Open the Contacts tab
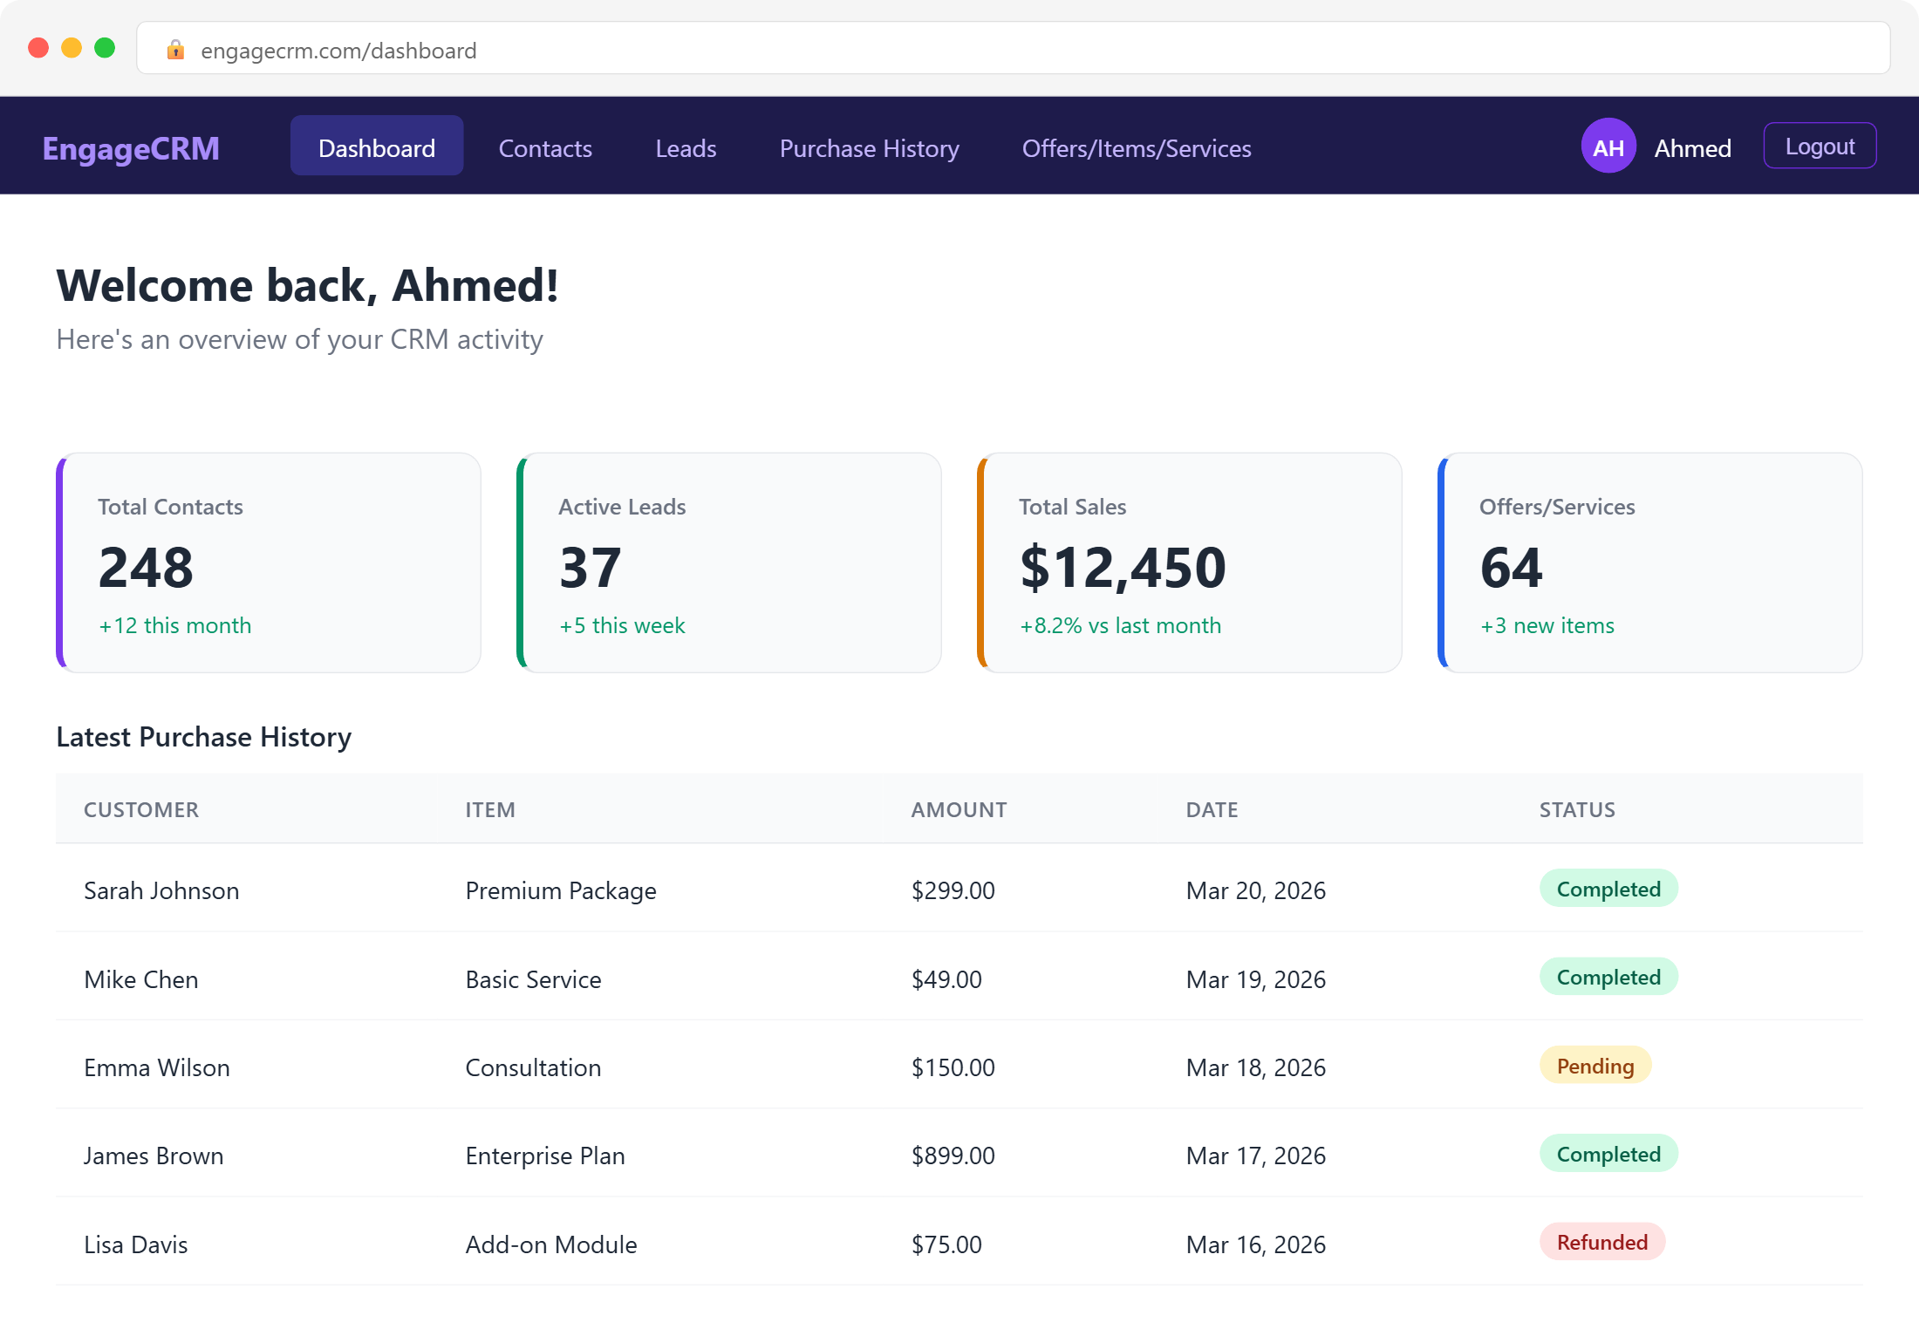 545,148
